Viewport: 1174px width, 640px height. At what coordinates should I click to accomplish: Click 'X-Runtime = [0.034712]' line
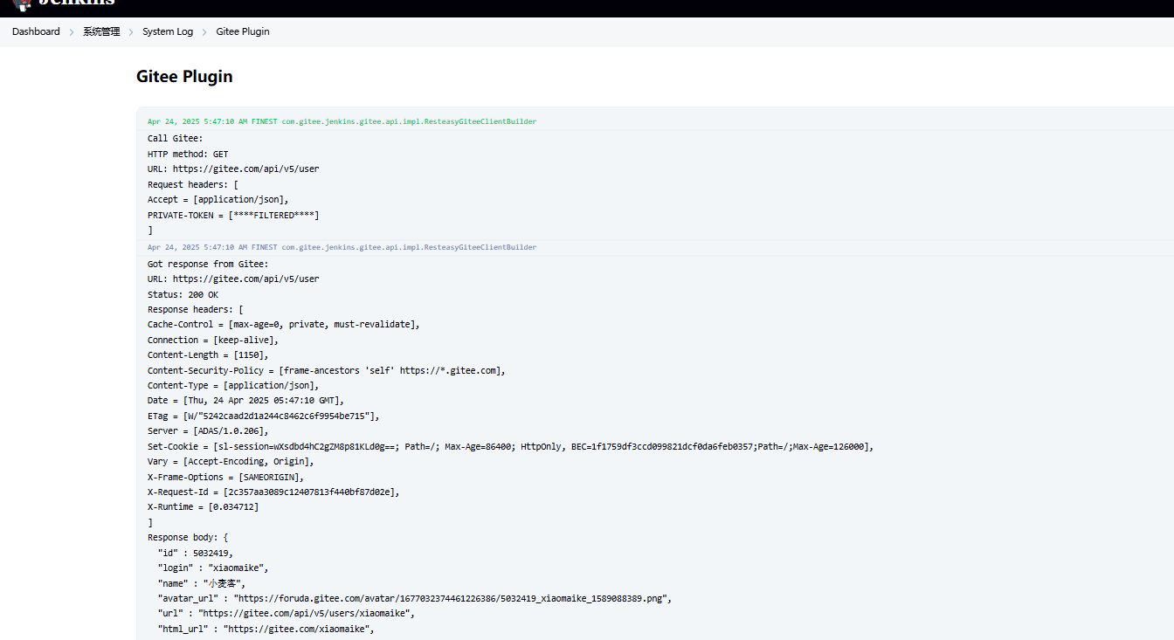[x=204, y=506]
